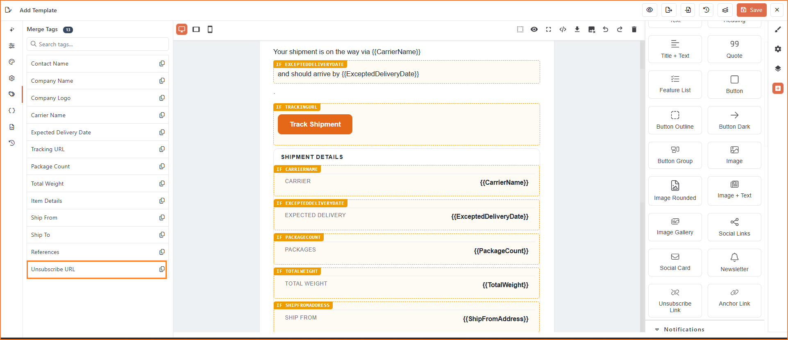Viewport: 788px width, 340px height.
Task: Click the export icon in top bar
Action: click(668, 10)
